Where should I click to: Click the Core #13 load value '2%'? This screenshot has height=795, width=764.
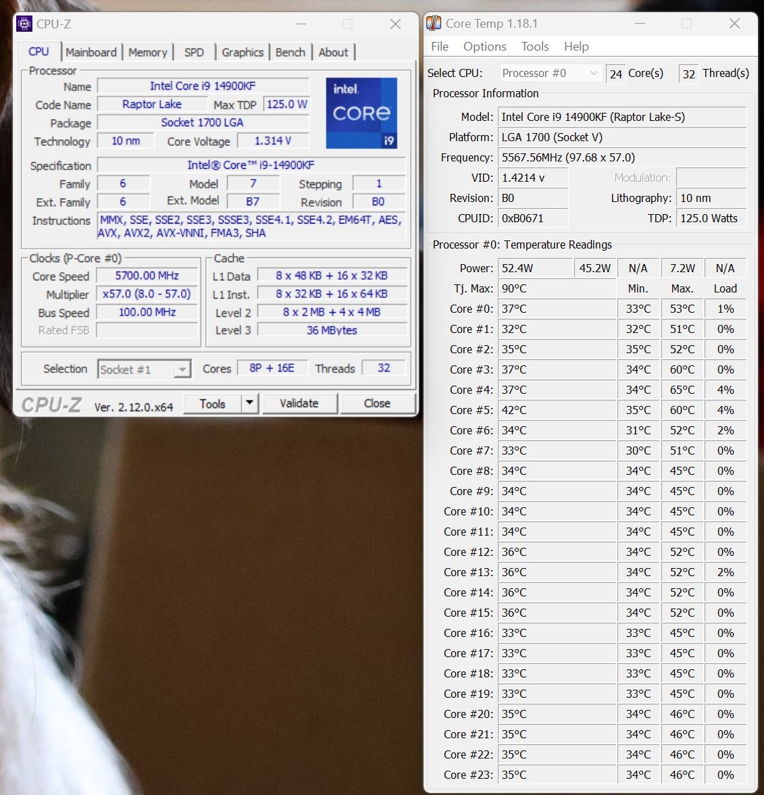click(x=725, y=572)
